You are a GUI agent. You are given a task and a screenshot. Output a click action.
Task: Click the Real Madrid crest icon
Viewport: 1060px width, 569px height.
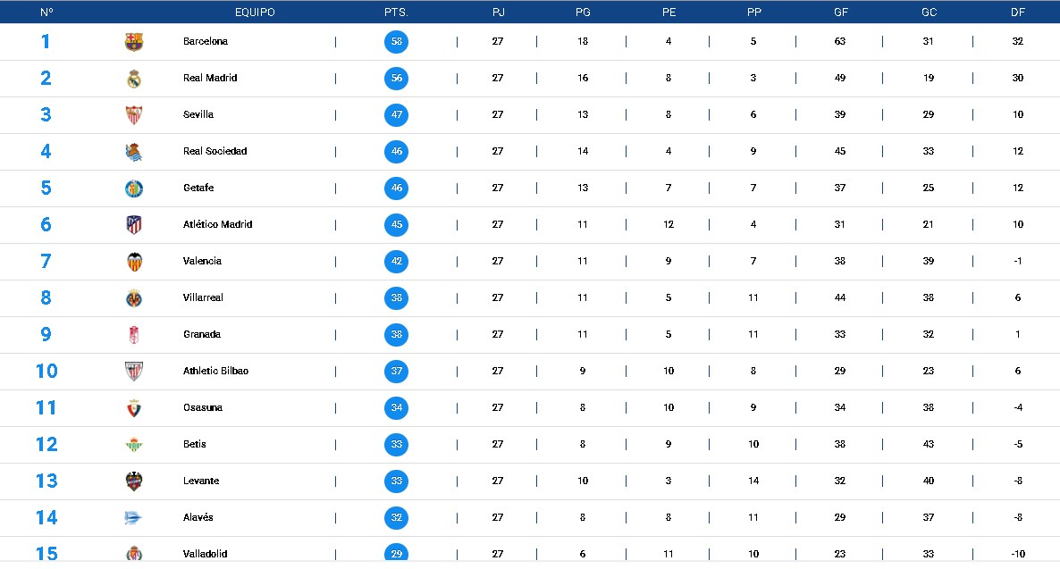[x=134, y=79]
